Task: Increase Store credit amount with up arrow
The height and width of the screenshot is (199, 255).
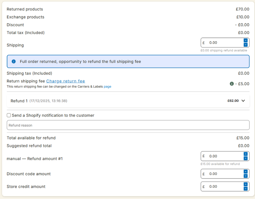Action: point(245,185)
